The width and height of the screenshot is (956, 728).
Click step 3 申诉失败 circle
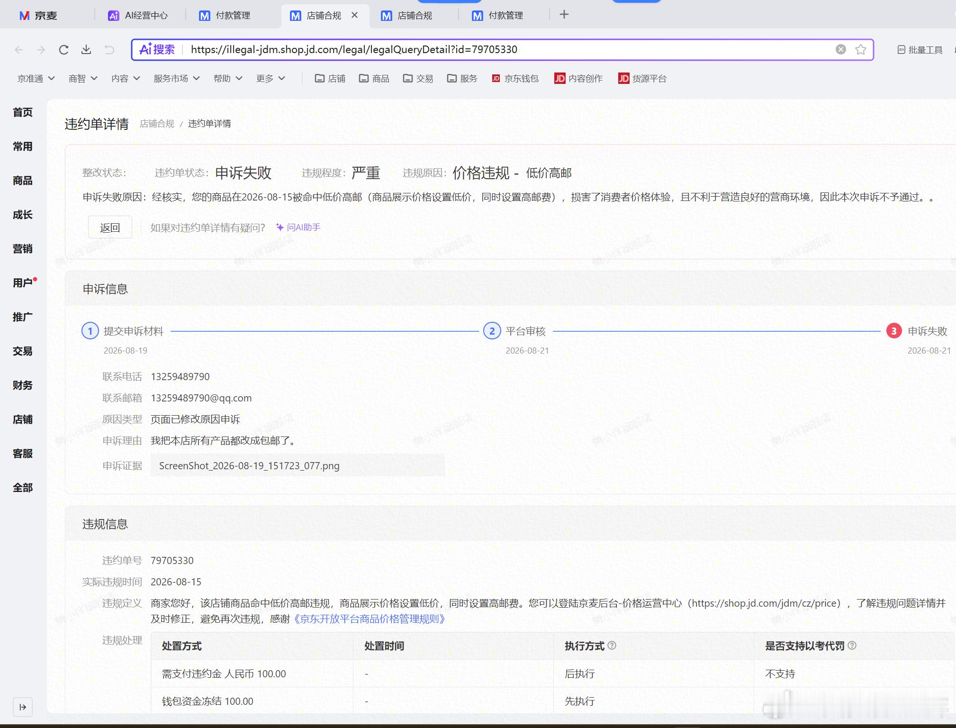893,331
